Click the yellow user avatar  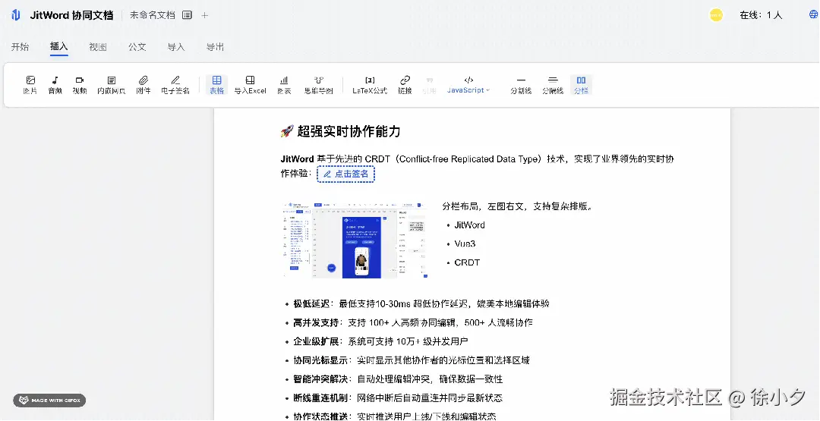[x=716, y=15]
